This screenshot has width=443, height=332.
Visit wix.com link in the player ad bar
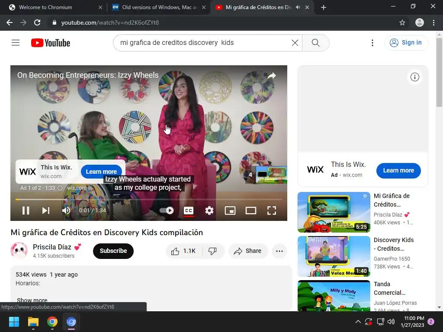pyautogui.click(x=80, y=188)
